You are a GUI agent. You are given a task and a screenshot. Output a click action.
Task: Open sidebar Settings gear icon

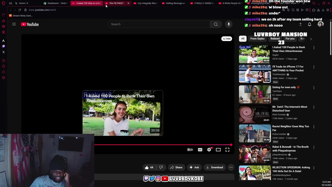[x=3, y=78]
